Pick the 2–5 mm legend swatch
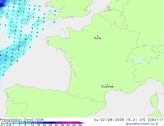 pyautogui.click(x=22, y=123)
